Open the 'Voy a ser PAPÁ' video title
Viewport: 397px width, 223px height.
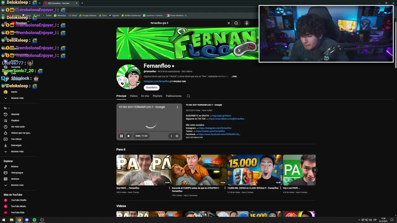(291, 188)
